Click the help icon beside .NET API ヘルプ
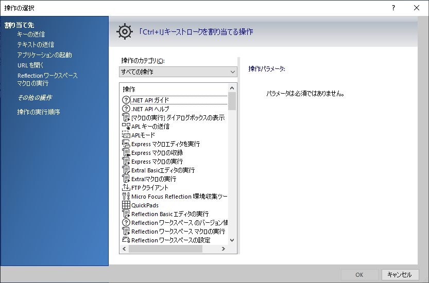The width and height of the screenshot is (429, 283). click(x=126, y=109)
